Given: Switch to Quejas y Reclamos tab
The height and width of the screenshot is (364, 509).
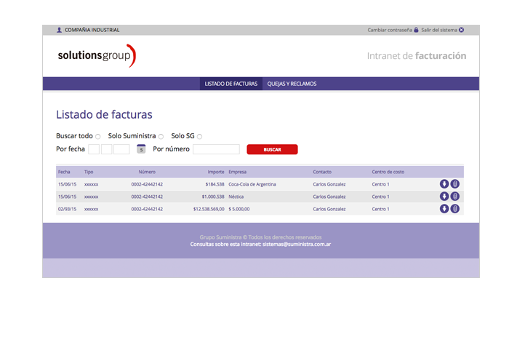Looking at the screenshot, I should 292,84.
